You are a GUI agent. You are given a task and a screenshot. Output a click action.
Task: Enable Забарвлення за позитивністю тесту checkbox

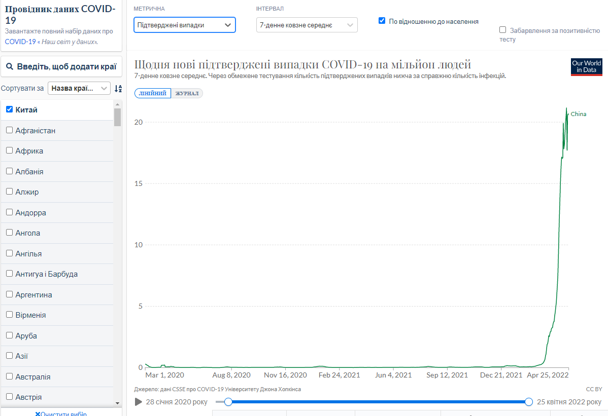point(503,30)
